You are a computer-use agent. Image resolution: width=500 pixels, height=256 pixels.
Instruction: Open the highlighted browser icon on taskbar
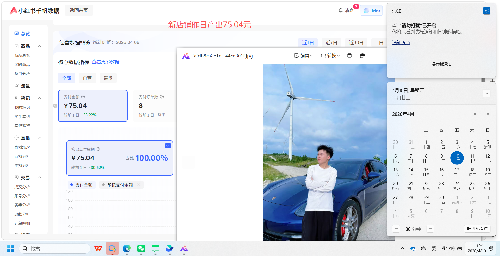pyautogui.click(x=113, y=249)
